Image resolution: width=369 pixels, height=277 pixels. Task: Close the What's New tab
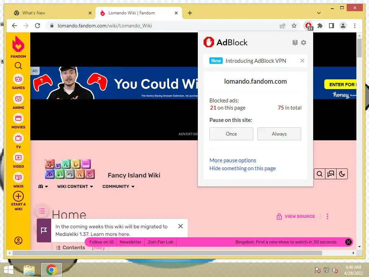90,13
